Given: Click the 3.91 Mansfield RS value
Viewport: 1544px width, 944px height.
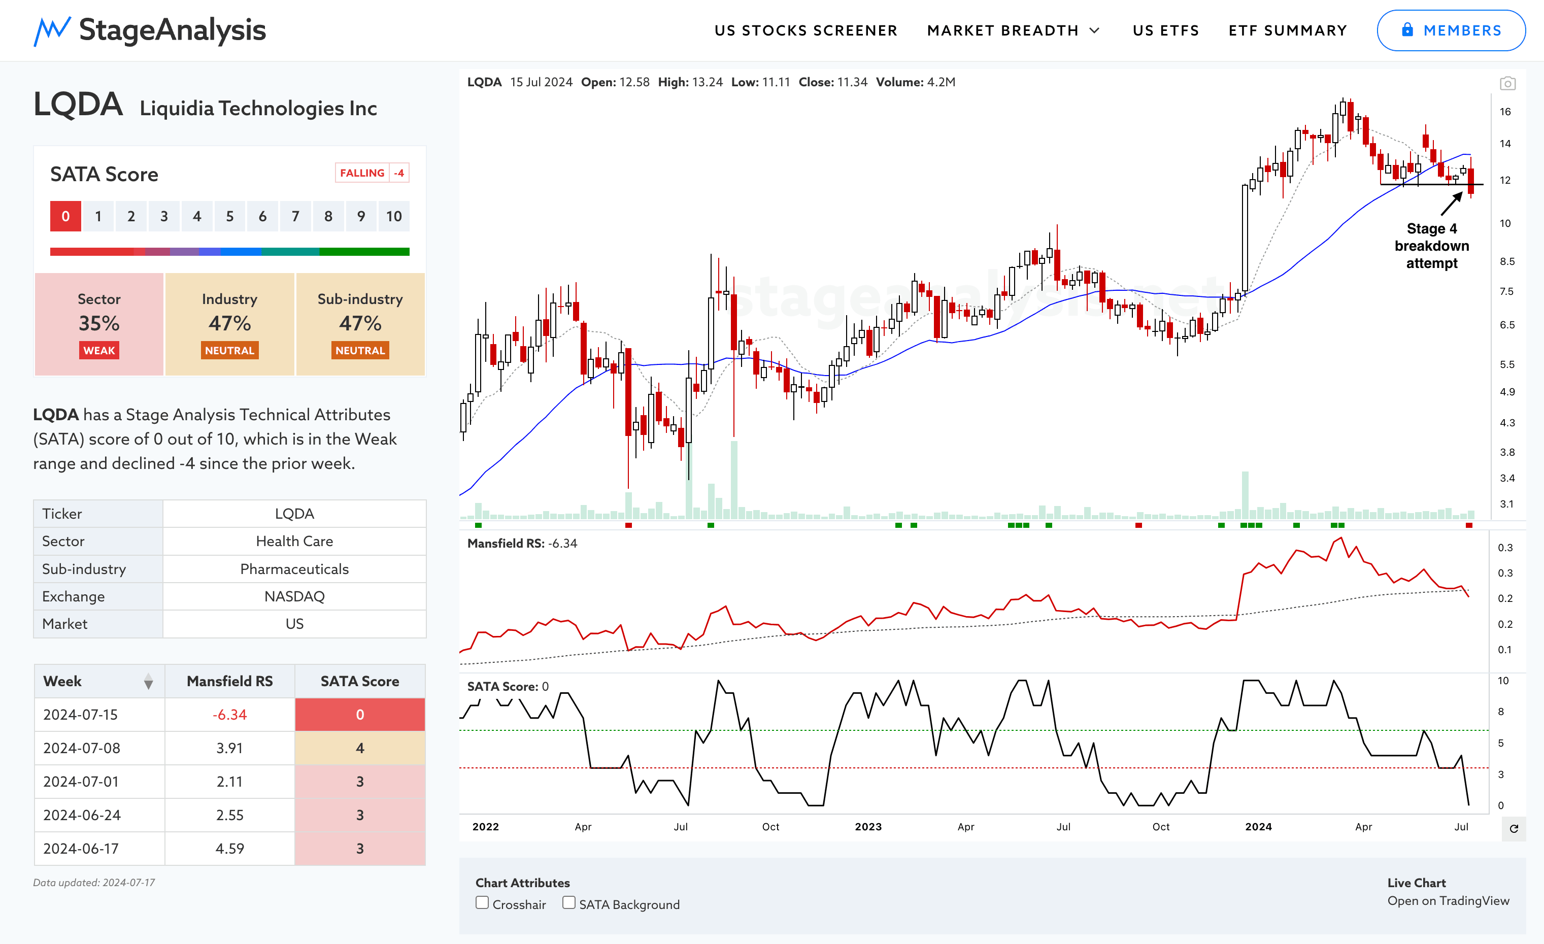Looking at the screenshot, I should 229,748.
